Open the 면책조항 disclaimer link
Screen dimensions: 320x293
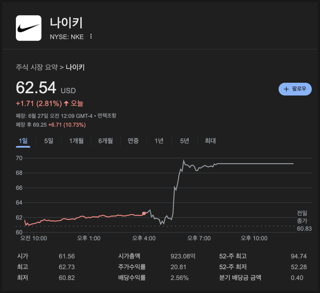(x=107, y=116)
